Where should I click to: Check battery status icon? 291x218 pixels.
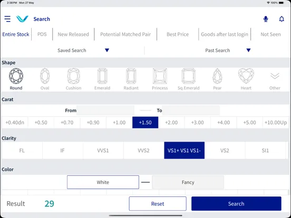pyautogui.click(x=282, y=3)
